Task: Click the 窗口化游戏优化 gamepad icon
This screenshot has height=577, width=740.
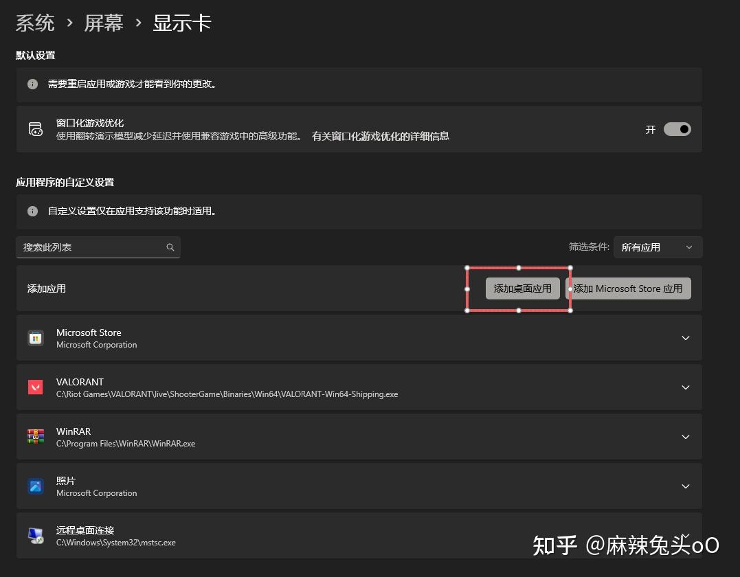Action: (x=36, y=129)
